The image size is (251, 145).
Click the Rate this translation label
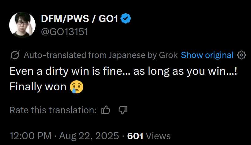[x=53, y=110]
